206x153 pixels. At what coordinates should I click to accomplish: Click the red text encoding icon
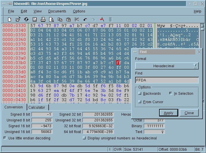point(102,19)
